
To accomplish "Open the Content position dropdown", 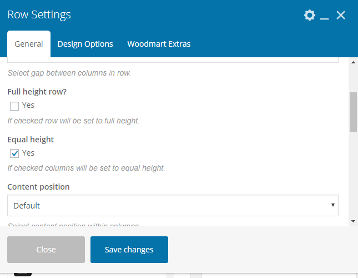I will (173, 206).
